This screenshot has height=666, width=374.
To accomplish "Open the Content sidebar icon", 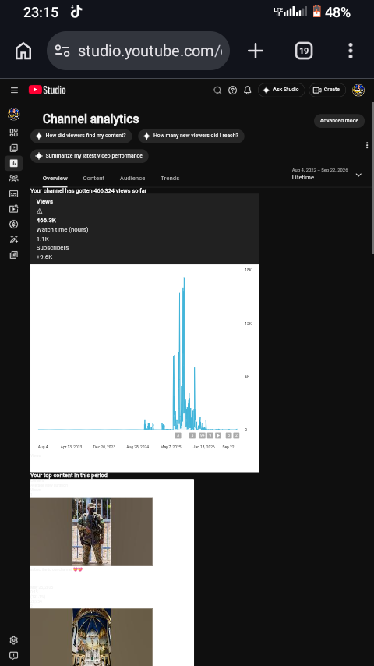I will 13,148.
